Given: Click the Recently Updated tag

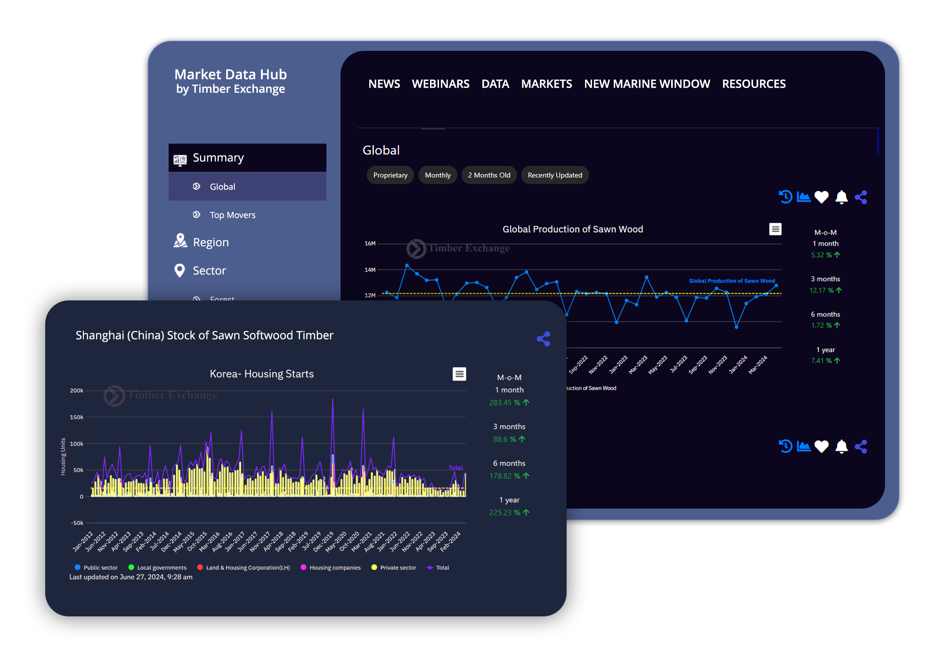Looking at the screenshot, I should [555, 175].
